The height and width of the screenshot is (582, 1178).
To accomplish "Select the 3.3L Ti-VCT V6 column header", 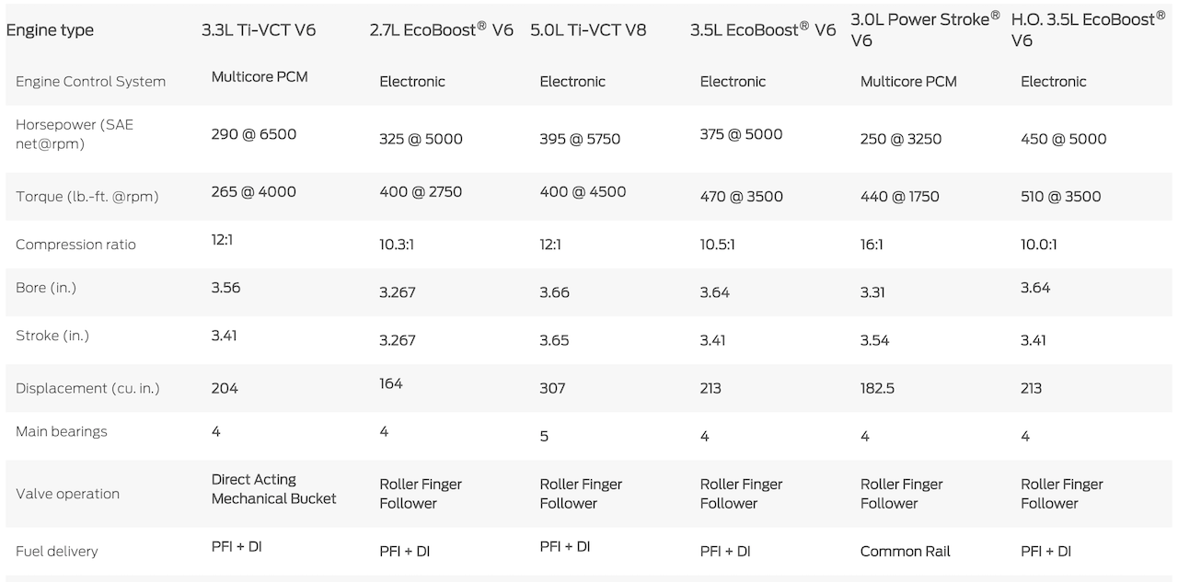I will pos(259,30).
